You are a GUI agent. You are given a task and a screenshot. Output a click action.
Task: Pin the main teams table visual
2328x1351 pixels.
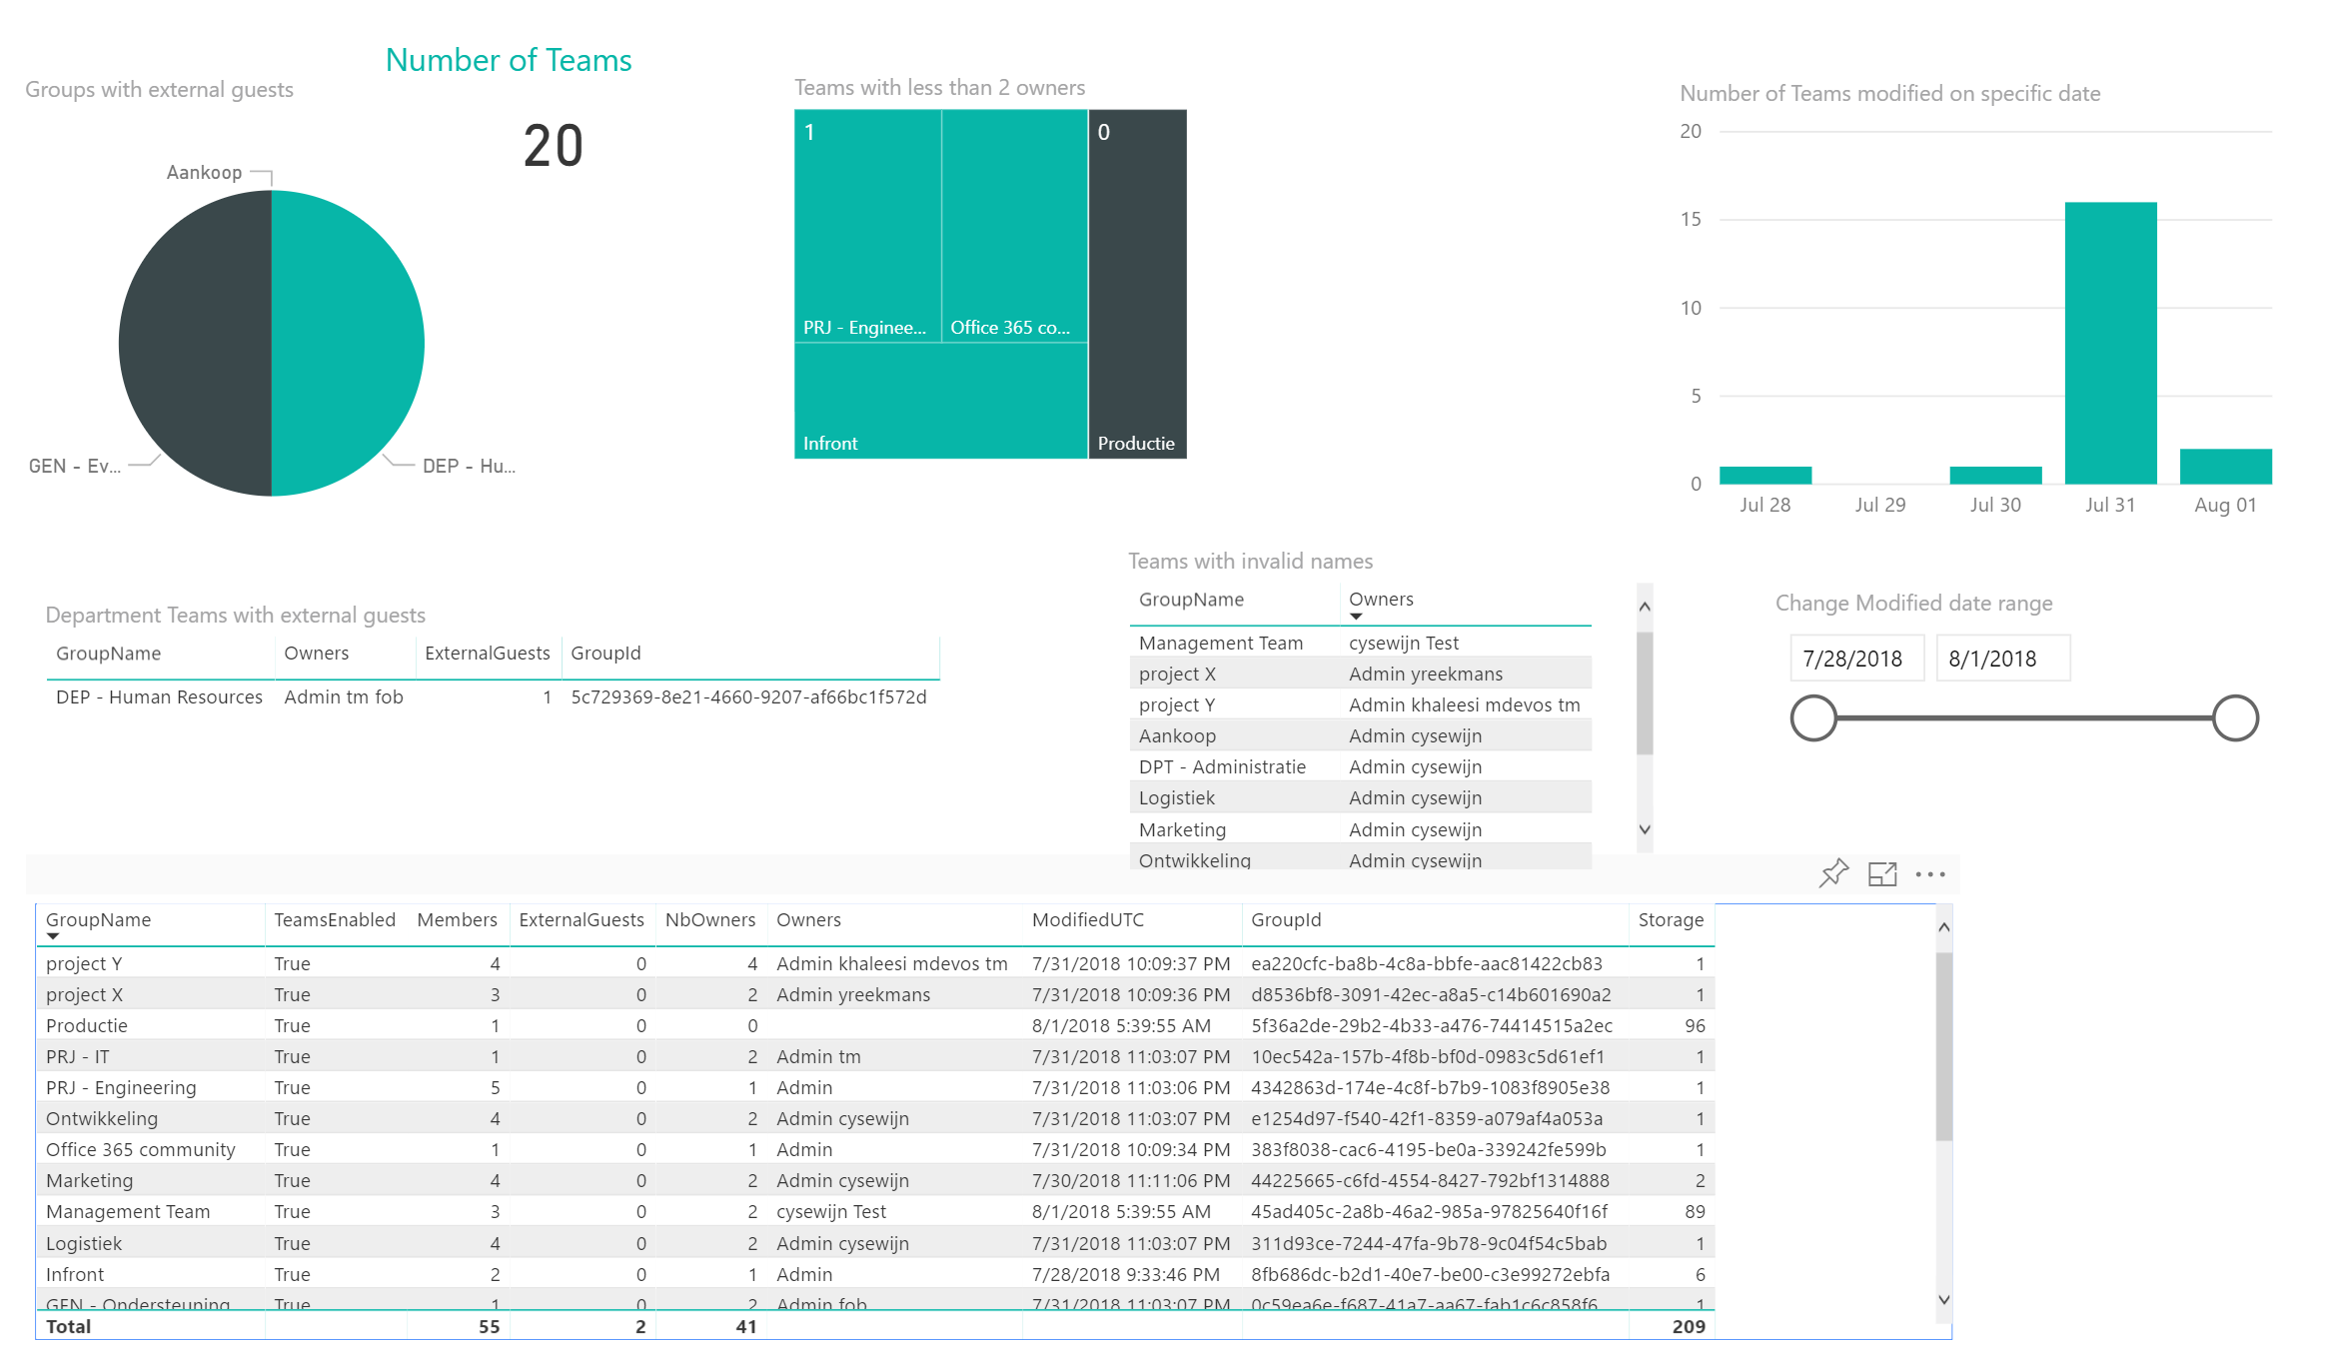coord(1833,873)
